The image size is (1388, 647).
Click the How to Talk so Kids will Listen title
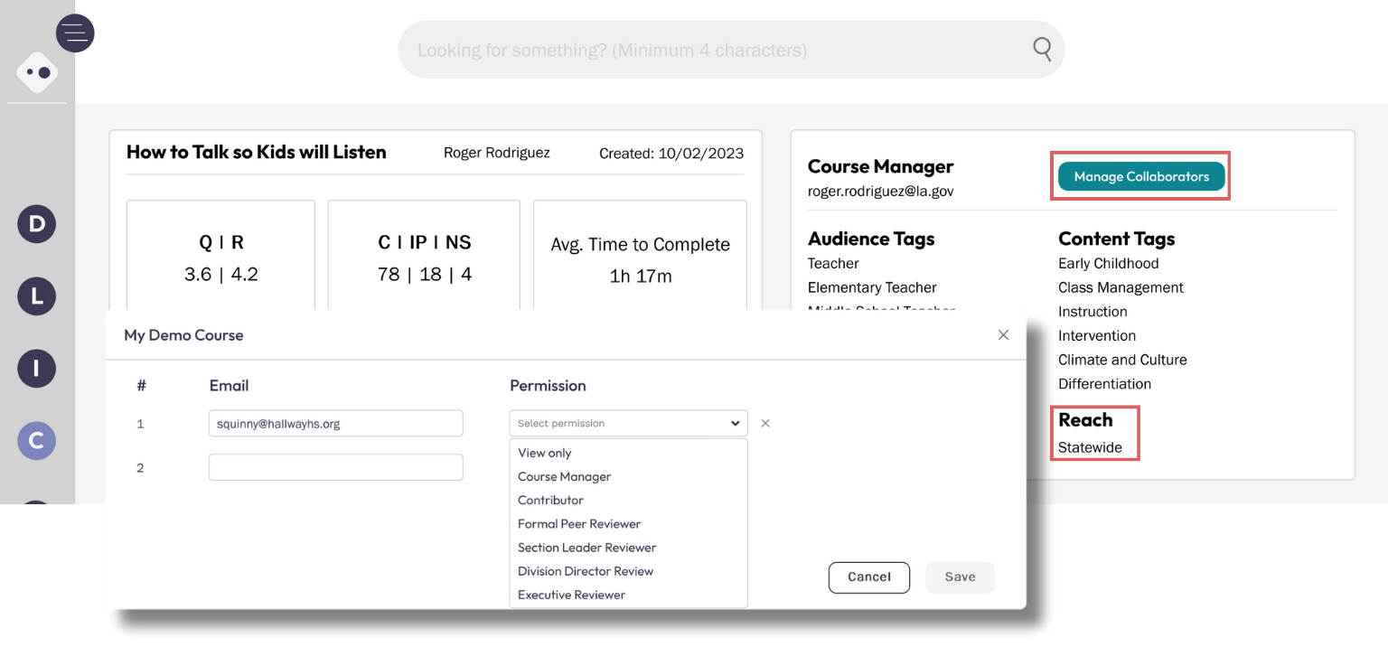coord(257,152)
